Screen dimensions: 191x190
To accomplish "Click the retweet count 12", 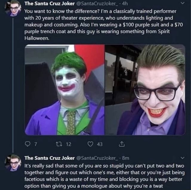I will (68, 145).
